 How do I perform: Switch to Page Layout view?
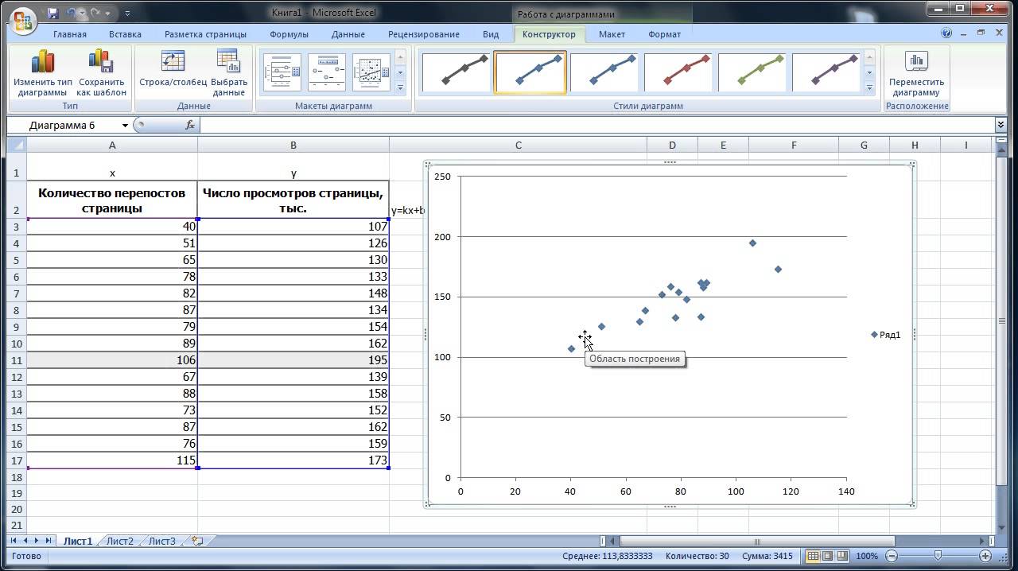[827, 556]
